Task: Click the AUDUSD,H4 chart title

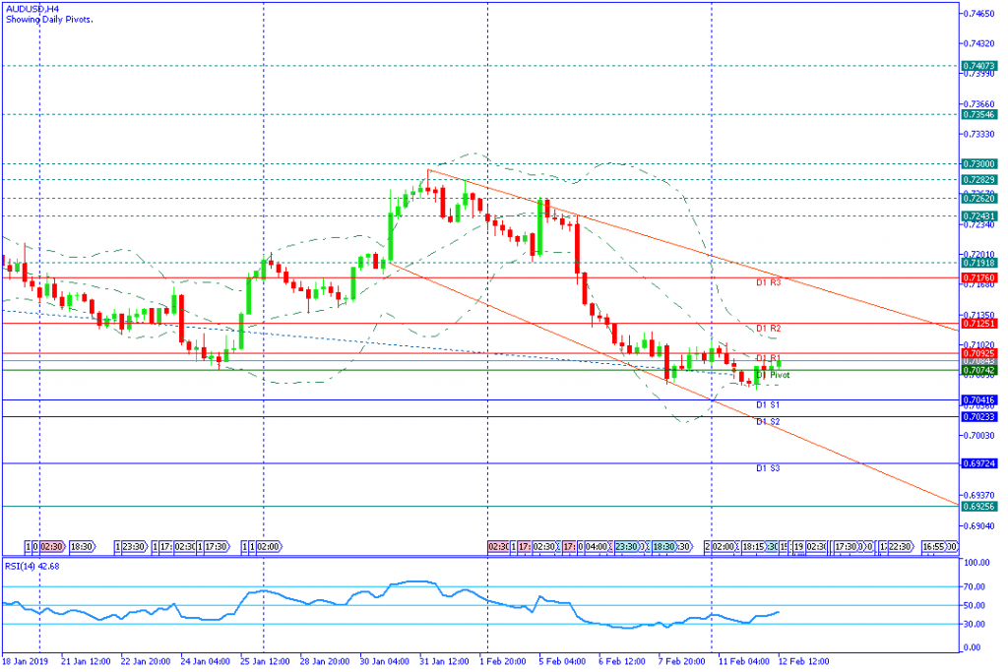Action: (31, 8)
